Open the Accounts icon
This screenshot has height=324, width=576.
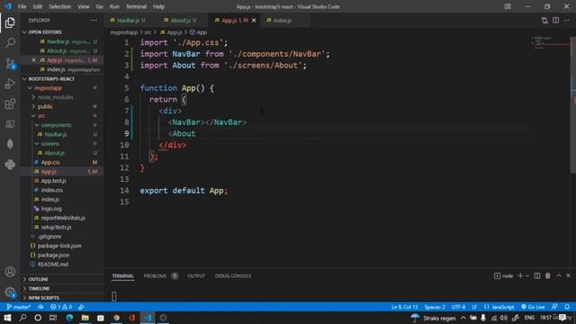tap(10, 272)
